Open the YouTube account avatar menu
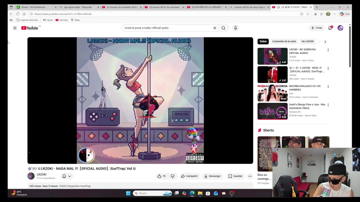Image resolution: width=360 pixels, height=202 pixels. point(340,28)
